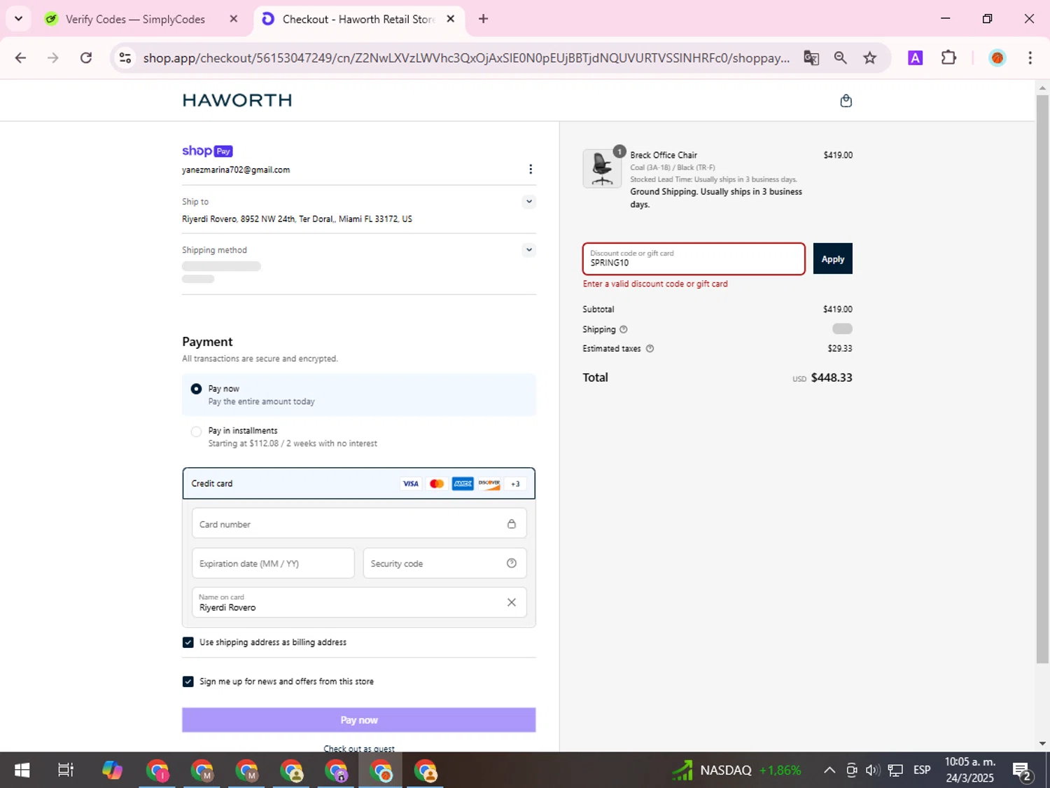Click the Breck Office Chair thumbnail
The image size is (1050, 788).
[x=602, y=169]
